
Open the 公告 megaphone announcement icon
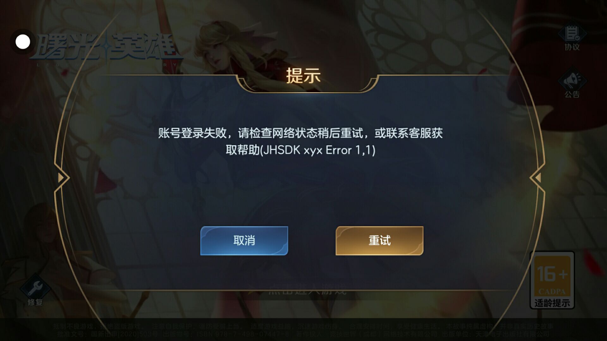click(572, 80)
